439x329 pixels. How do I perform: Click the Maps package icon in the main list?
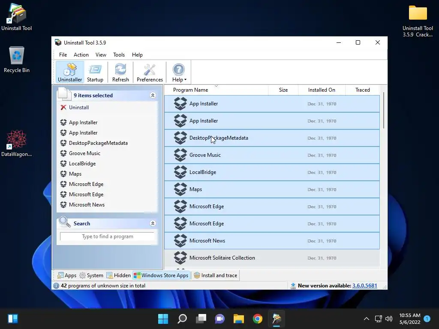coord(180,189)
